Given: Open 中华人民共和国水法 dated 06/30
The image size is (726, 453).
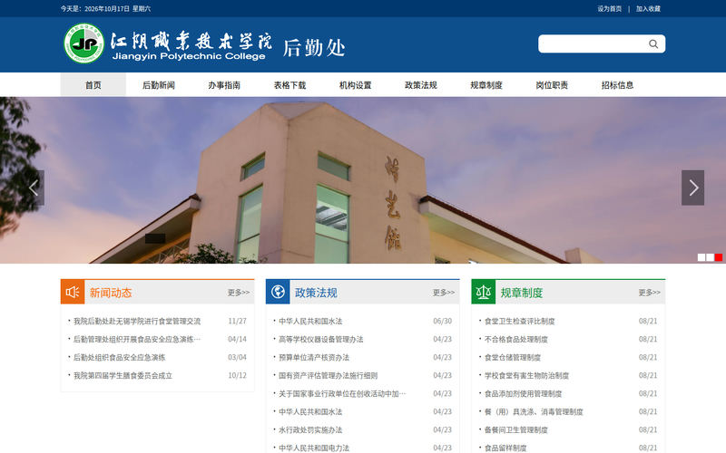Looking at the screenshot, I should point(310,322).
